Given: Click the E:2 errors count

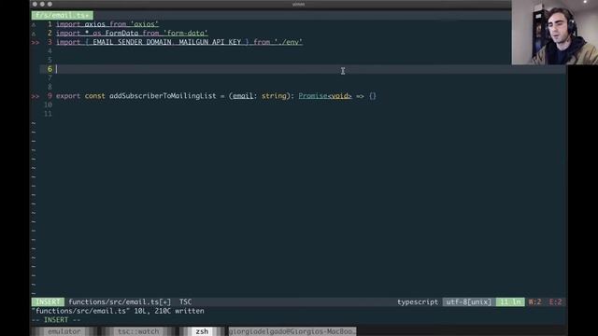Looking at the screenshot, I should click(555, 302).
